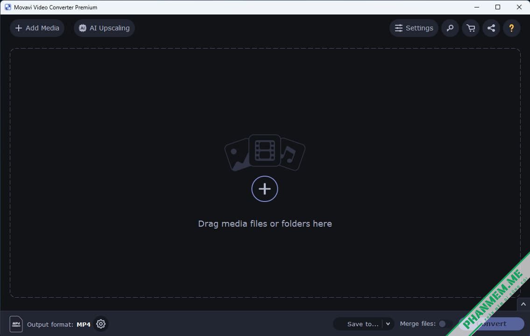Open the Settings menu

[414, 28]
